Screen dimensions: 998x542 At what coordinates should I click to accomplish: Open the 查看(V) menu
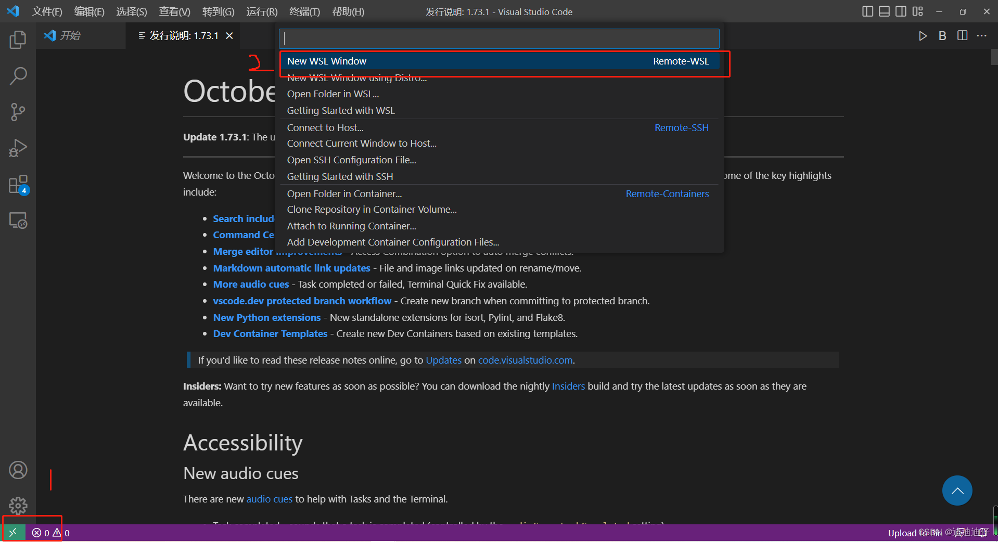[x=175, y=11]
